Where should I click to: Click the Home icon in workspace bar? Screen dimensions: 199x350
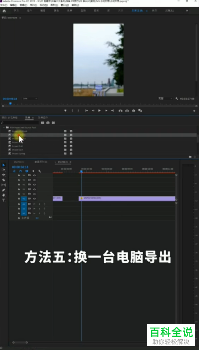point(4,11)
